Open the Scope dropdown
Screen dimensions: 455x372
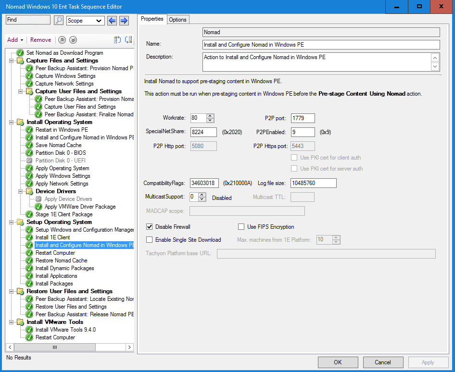85,21
